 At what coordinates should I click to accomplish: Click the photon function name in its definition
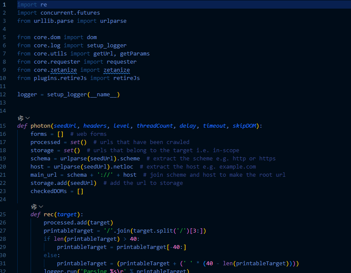point(40,126)
